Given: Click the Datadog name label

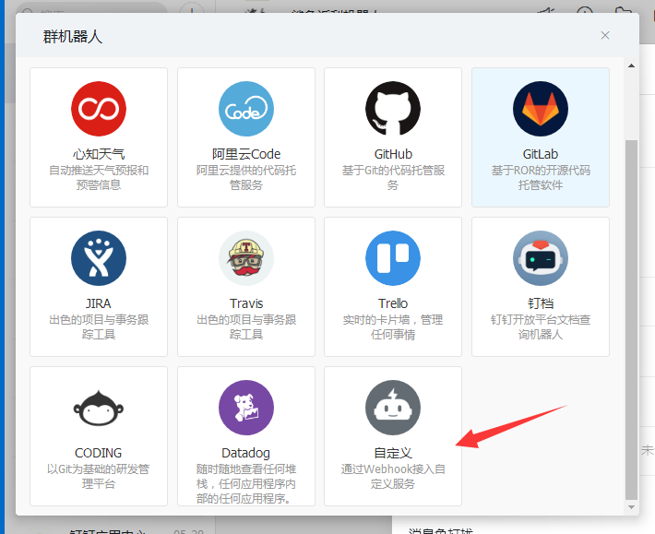Looking at the screenshot, I should 246,453.
